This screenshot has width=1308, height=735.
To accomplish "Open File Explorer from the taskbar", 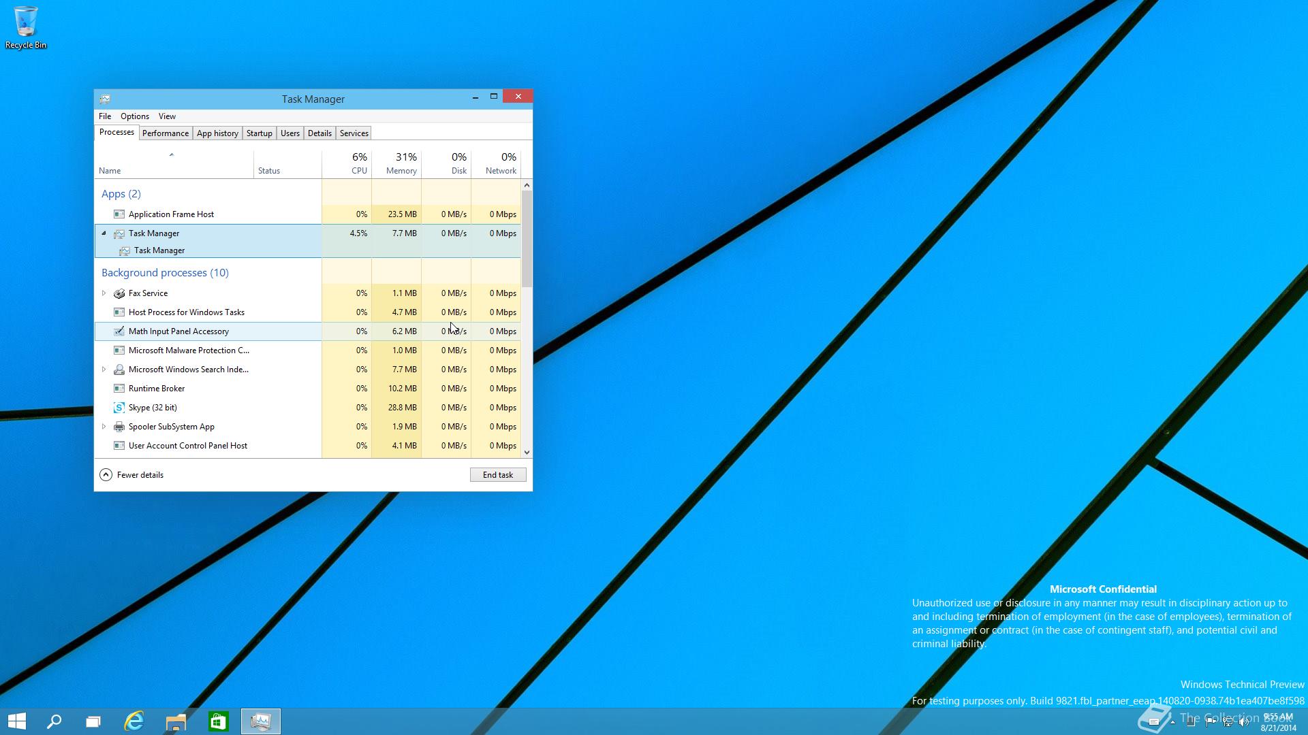I will [176, 721].
